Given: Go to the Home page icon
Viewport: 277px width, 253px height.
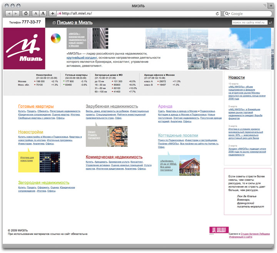Looking at the screenshot, I should [26, 13].
